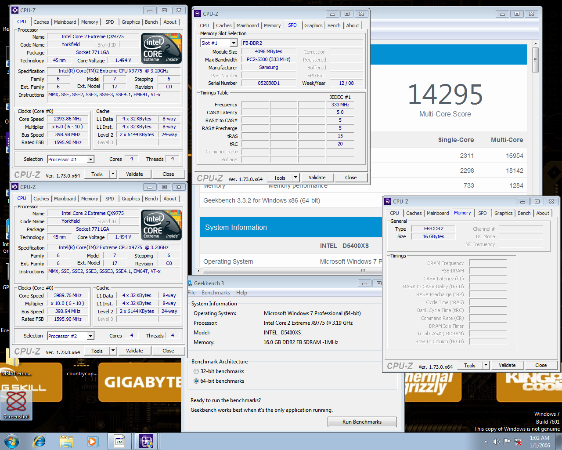Click CPU-Z title bar icon of Processor #2 window
The width and height of the screenshot is (562, 450).
coord(15,187)
